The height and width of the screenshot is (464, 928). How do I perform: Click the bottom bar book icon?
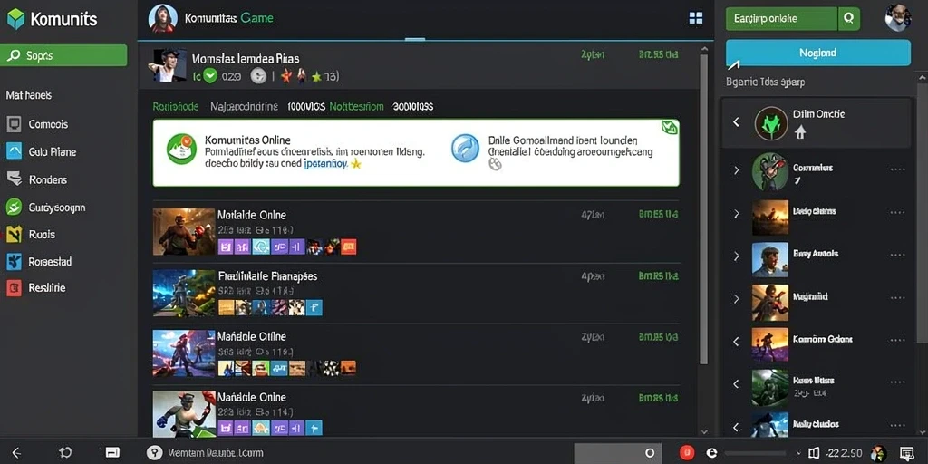point(814,453)
